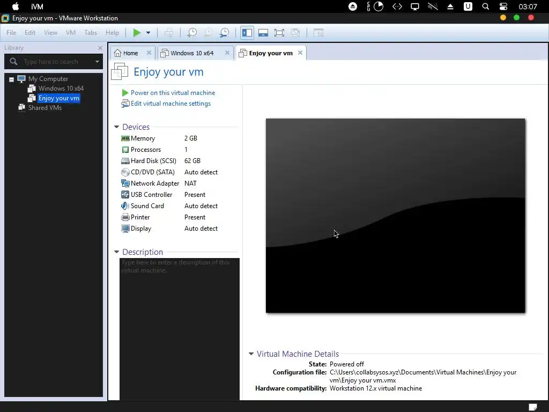Collapse the Virtual Machine Details section

click(251, 354)
